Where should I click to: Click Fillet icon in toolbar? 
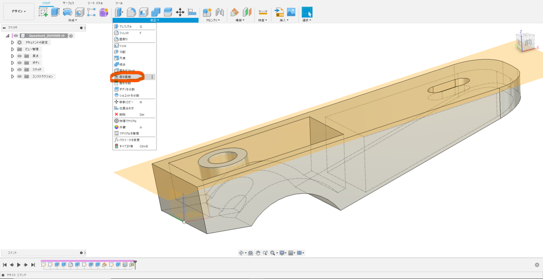(131, 12)
